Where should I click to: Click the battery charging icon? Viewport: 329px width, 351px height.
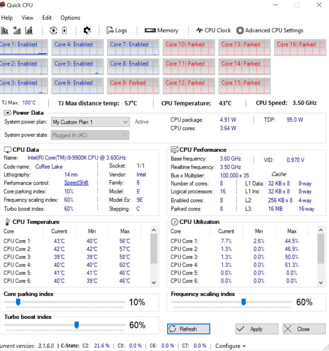[x=64, y=30]
